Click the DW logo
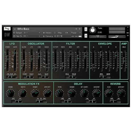132x132 pixels. click(7, 35)
